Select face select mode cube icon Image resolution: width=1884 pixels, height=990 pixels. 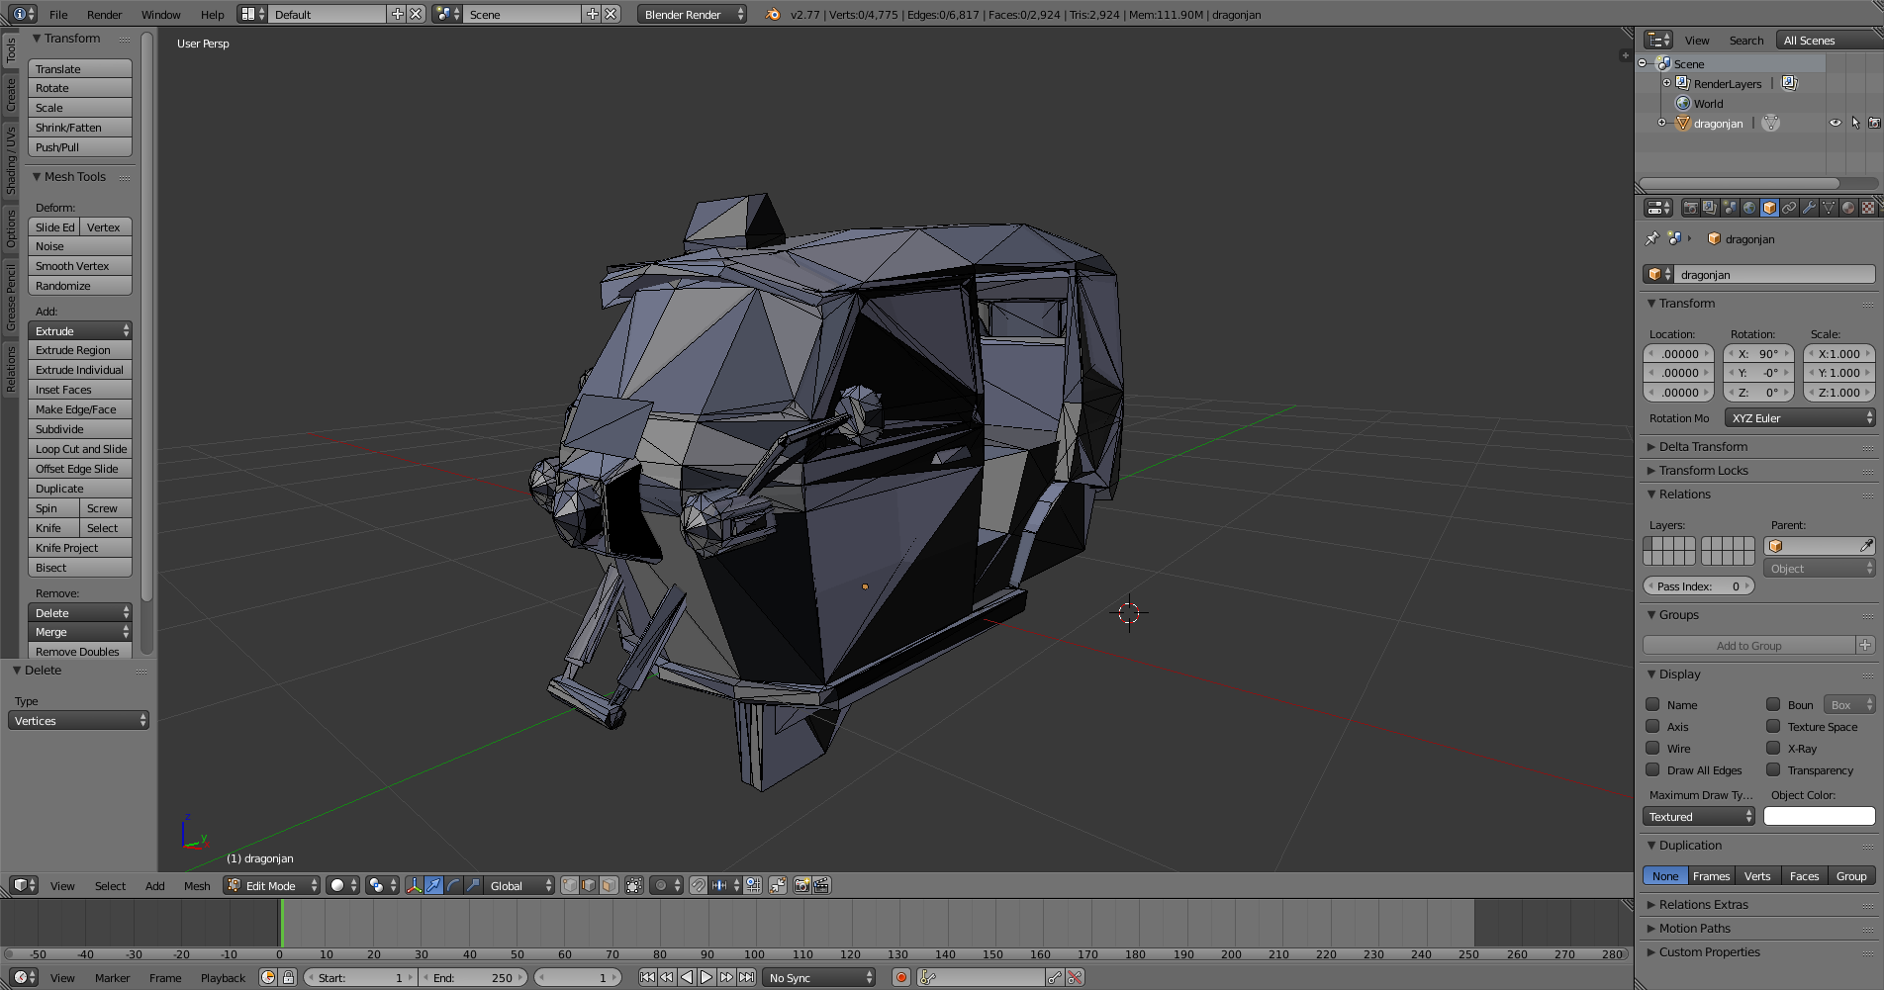609,885
